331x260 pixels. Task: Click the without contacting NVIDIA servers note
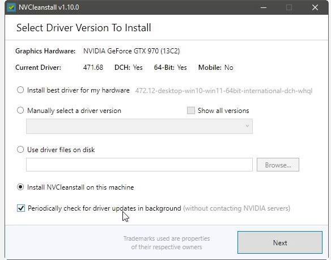point(237,208)
